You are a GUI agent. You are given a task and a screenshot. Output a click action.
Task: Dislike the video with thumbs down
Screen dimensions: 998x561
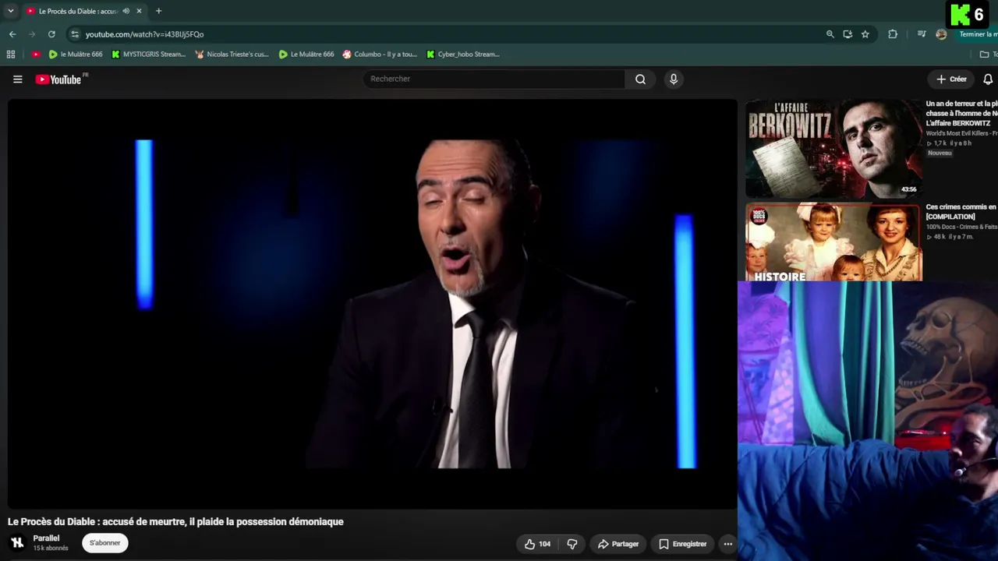(x=572, y=544)
